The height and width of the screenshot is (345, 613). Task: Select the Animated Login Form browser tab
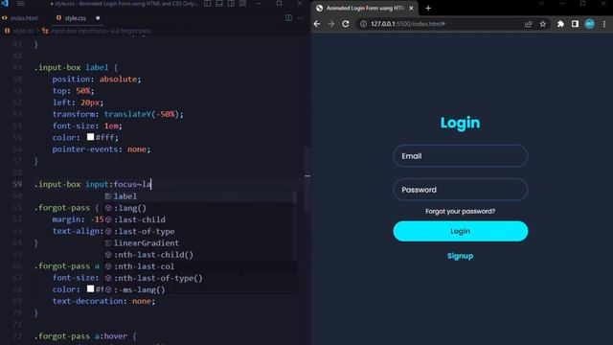click(x=364, y=8)
